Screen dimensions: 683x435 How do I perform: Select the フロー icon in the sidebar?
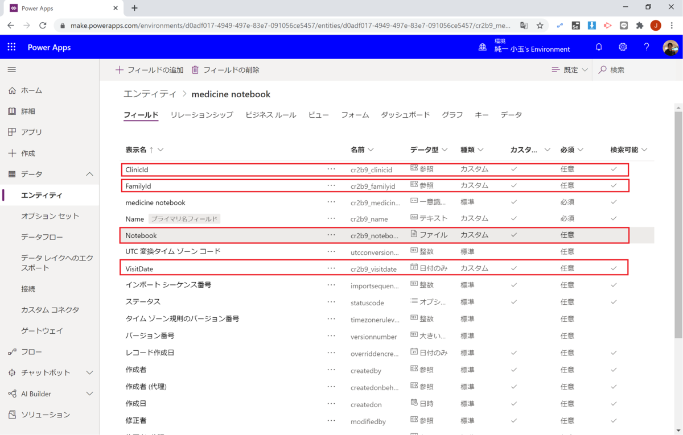pos(11,352)
